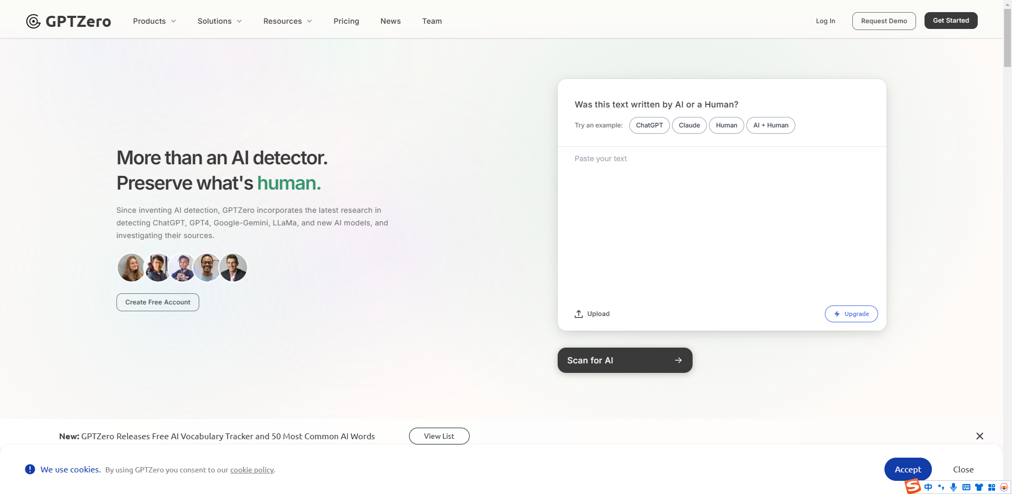Open the Sogou soft keyboard icon
The image size is (1012, 494).
(966, 487)
